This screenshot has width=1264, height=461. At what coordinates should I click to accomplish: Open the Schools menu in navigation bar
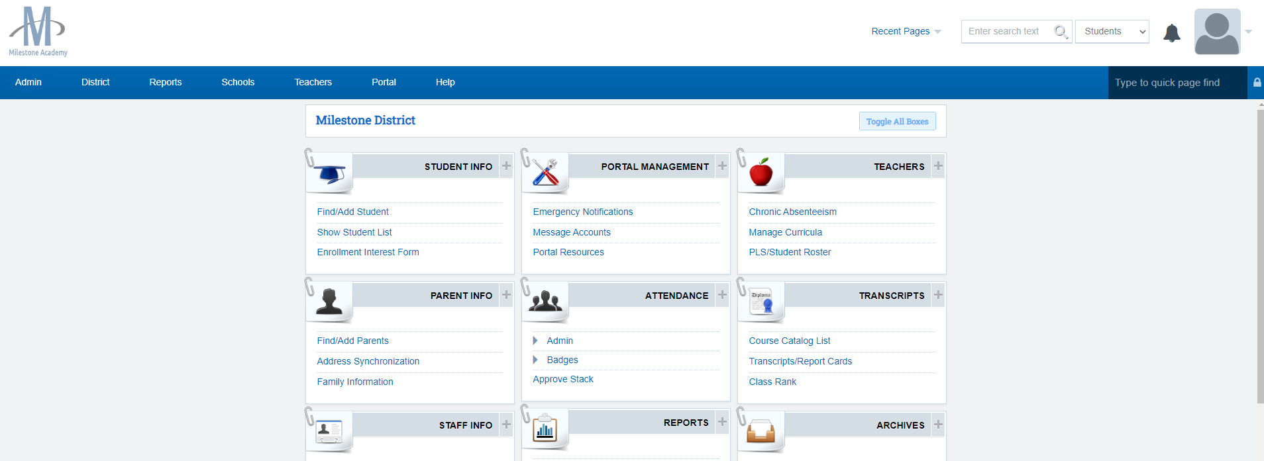tap(238, 83)
